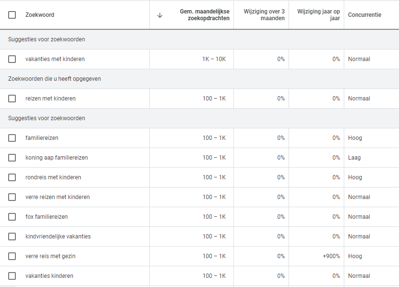Check the 'vakanties met kinderen' checkbox
399x287 pixels.
pyautogui.click(x=12, y=59)
